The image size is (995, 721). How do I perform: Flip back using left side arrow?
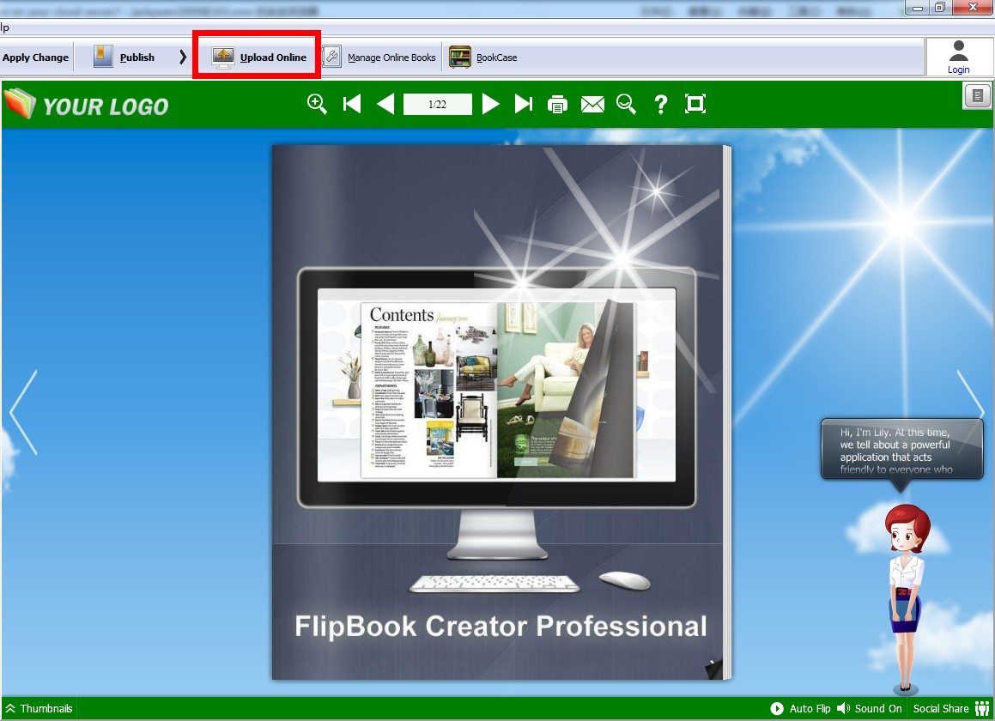pyautogui.click(x=23, y=413)
